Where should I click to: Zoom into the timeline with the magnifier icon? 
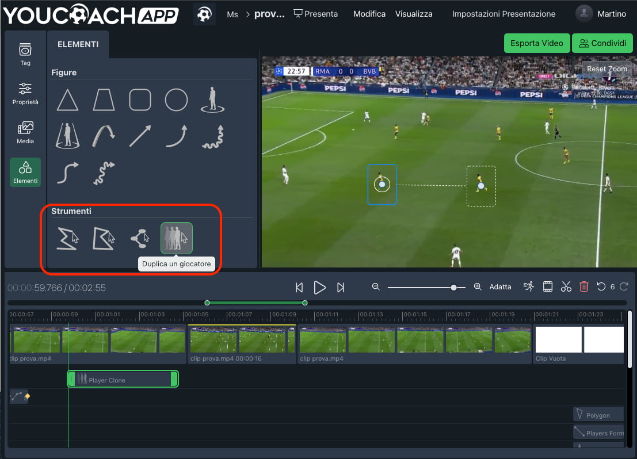(478, 286)
